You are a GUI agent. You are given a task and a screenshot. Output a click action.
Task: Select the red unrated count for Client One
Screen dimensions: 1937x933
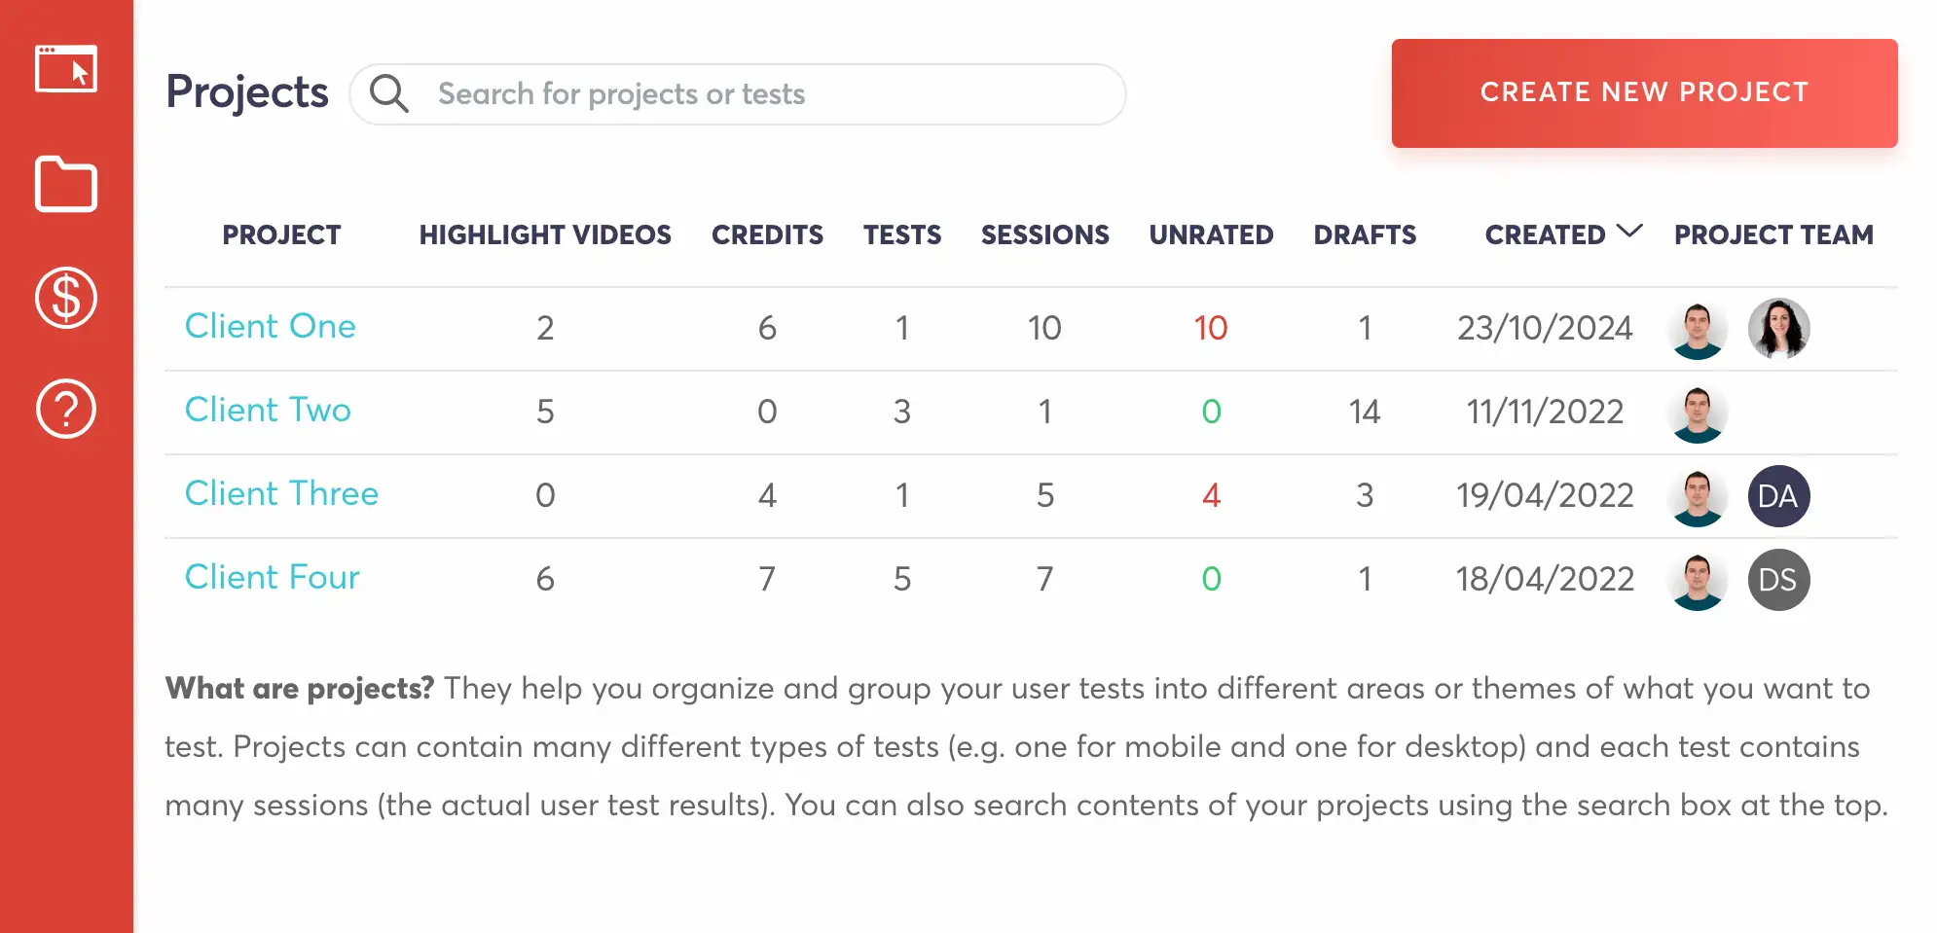coord(1210,329)
